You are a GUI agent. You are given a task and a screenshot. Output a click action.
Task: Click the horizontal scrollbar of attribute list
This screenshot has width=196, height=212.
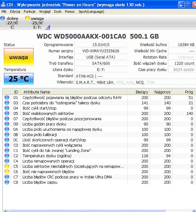tap(87, 211)
